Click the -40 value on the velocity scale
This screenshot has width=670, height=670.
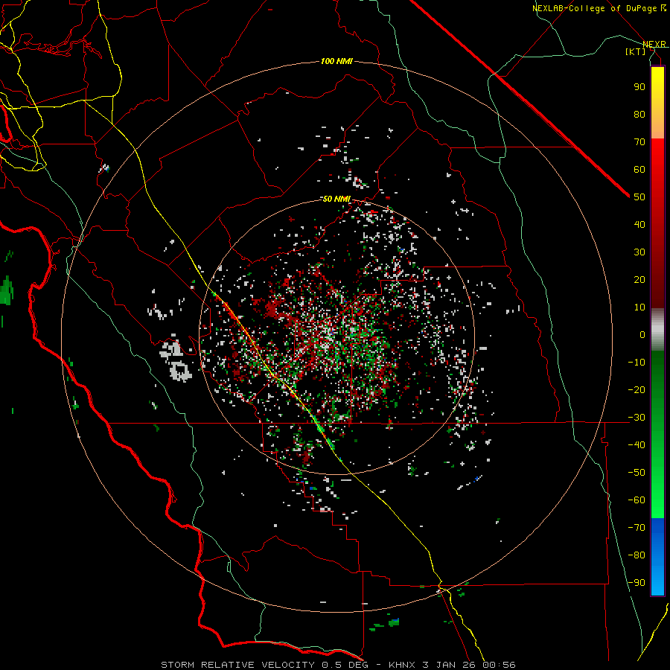tap(636, 445)
